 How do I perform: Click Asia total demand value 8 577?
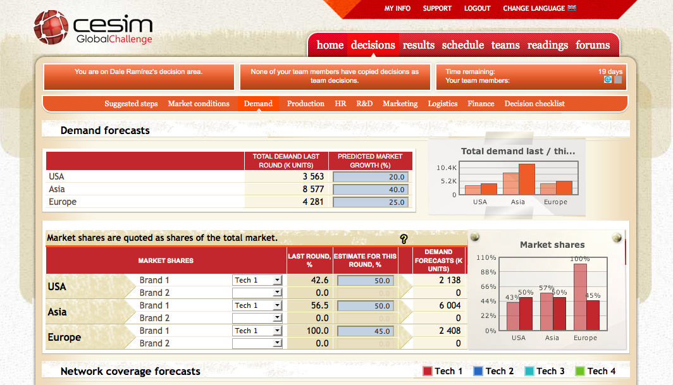pyautogui.click(x=313, y=189)
